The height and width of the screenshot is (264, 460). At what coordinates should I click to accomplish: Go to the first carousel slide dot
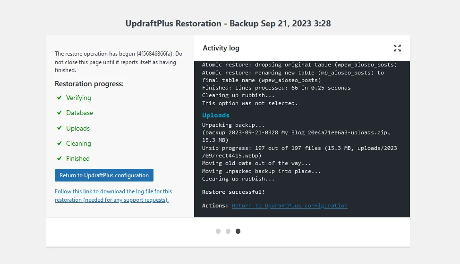[x=218, y=231]
